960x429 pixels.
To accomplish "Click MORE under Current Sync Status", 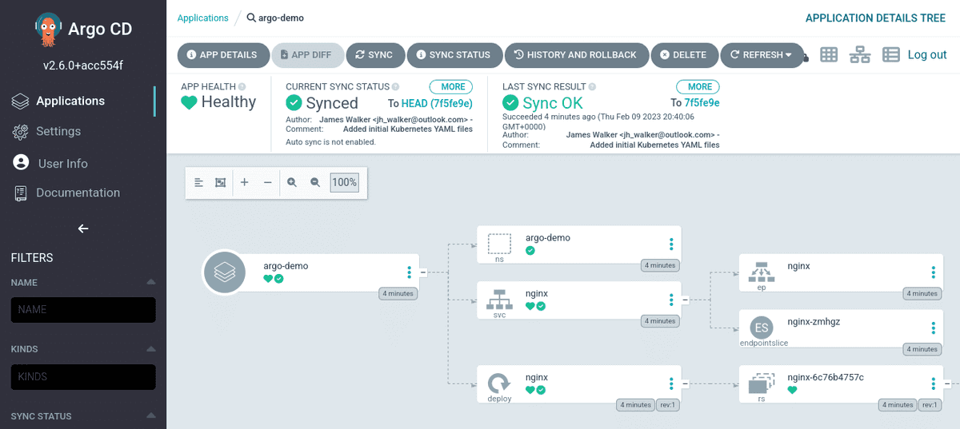I will 451,86.
